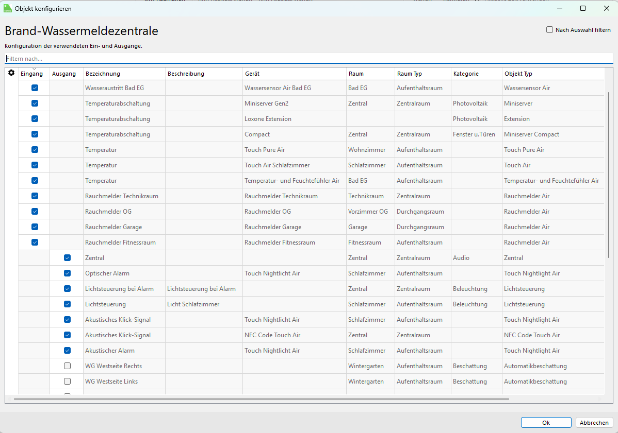Close the Objekt konfigurieren dialog
The width and height of the screenshot is (618, 433).
pyautogui.click(x=606, y=8)
